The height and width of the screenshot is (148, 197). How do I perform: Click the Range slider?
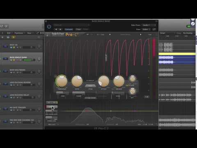(x=78, y=93)
